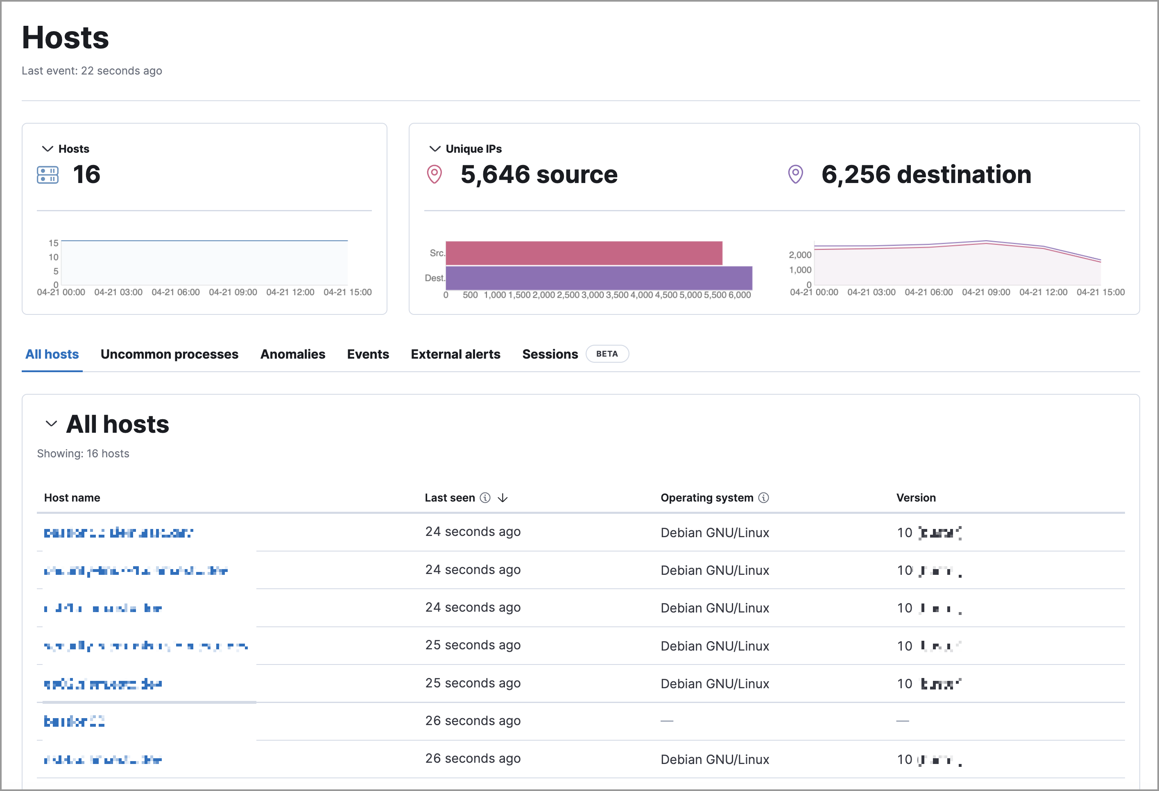Switch to the Uncommon processes tab
This screenshot has height=791, width=1159.
[x=169, y=354]
